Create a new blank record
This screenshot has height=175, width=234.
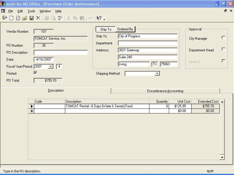click(x=11, y=18)
